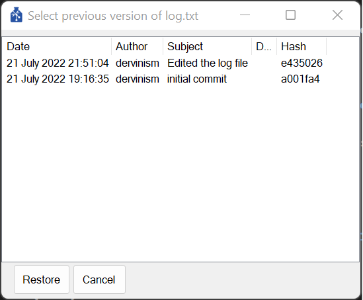Select author dervinism on the second row

[x=138, y=79]
